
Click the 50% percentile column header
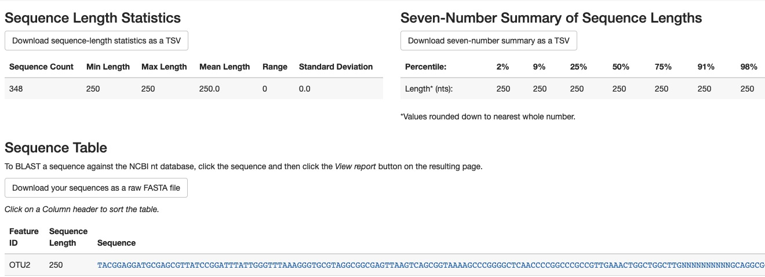tap(621, 67)
